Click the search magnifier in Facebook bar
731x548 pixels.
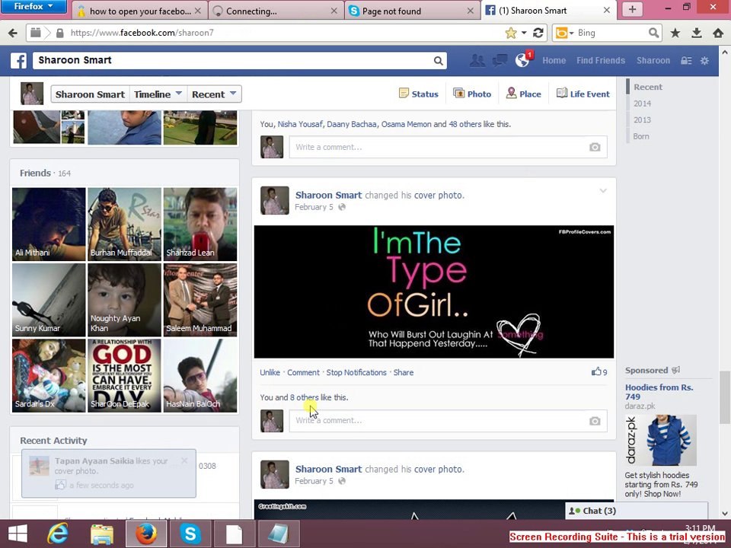pos(439,61)
